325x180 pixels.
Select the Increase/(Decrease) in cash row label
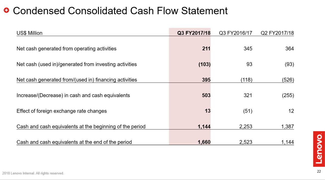pyautogui.click(x=73, y=95)
